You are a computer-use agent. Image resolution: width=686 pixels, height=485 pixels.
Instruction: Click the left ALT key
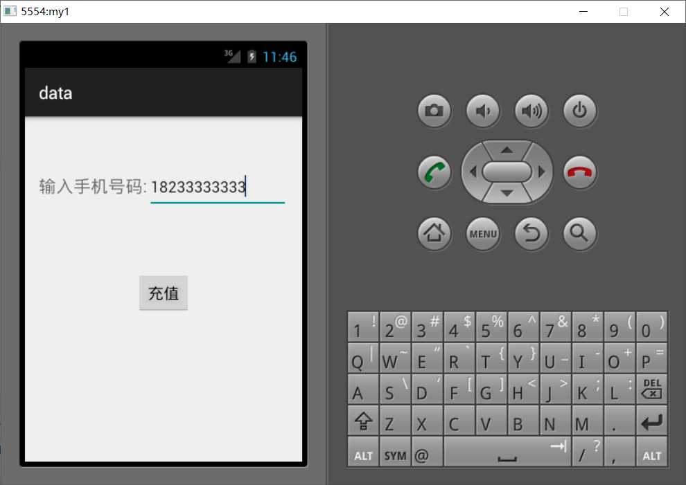pyautogui.click(x=363, y=452)
